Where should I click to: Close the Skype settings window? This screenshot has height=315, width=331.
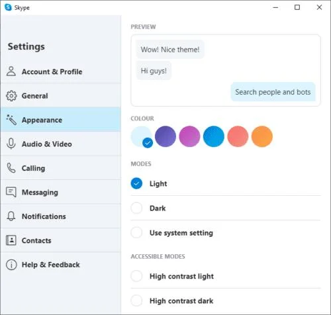[x=319, y=7]
